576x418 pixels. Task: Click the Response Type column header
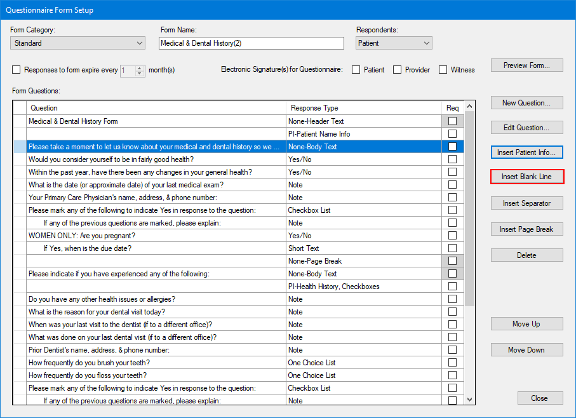pyautogui.click(x=364, y=108)
